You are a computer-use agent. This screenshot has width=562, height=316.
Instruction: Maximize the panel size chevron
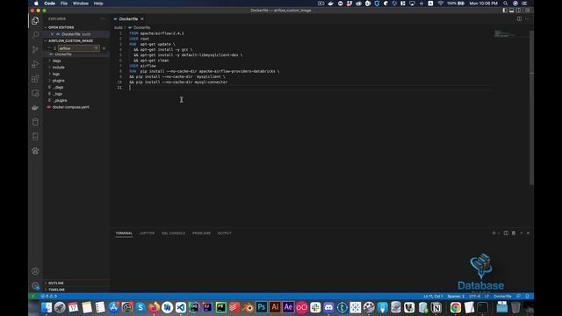(x=522, y=233)
